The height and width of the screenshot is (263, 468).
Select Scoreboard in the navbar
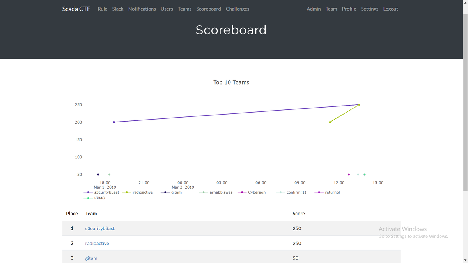(x=209, y=9)
